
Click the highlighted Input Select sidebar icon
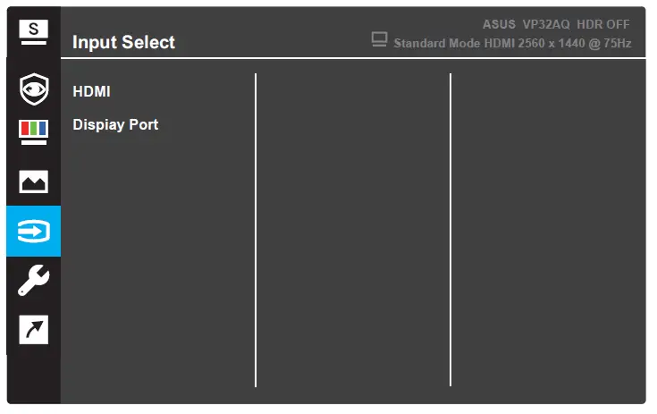33,232
